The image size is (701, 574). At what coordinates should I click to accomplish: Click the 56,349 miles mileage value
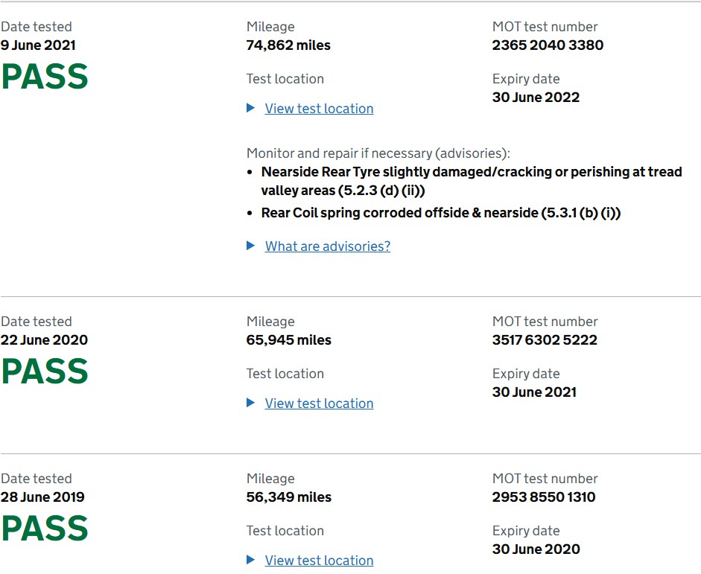pyautogui.click(x=289, y=497)
